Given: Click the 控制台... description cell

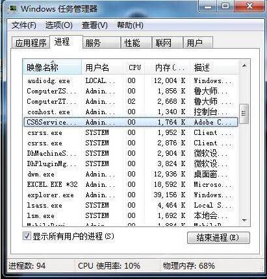Looking at the screenshot, I should (x=210, y=112).
